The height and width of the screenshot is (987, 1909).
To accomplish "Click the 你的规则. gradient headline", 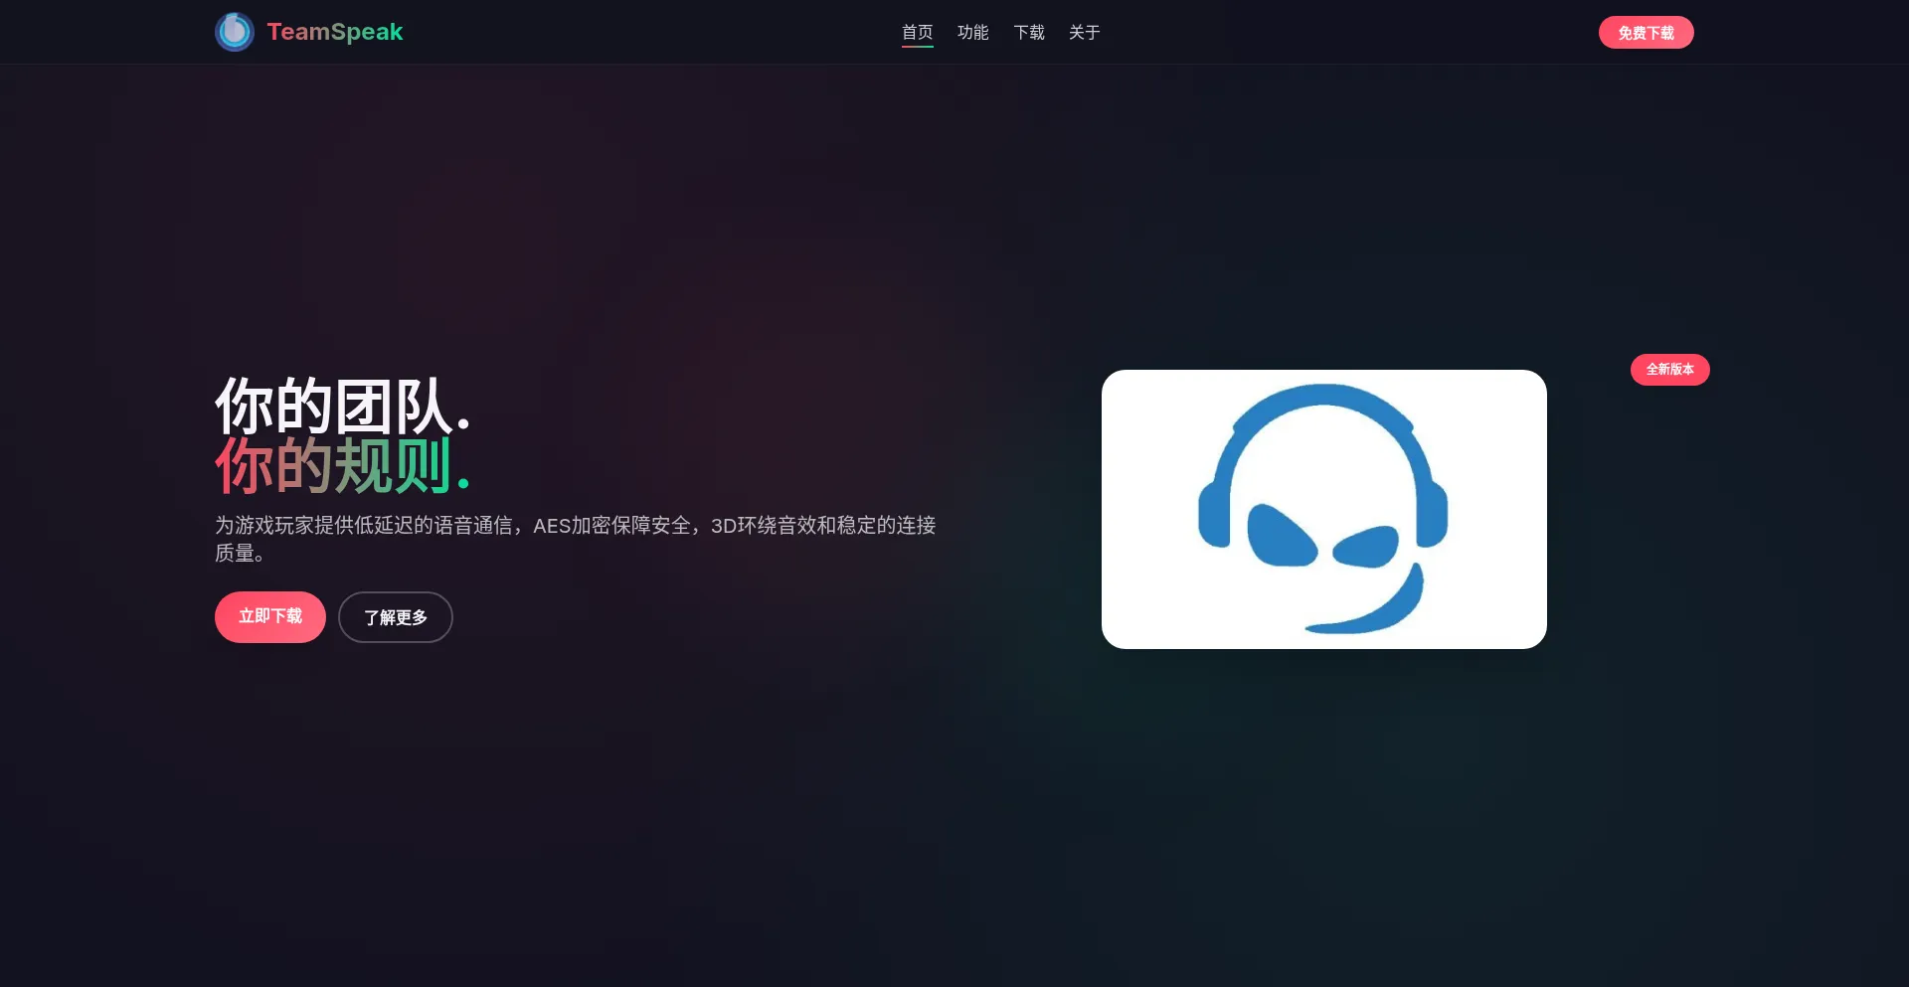I will (x=342, y=465).
